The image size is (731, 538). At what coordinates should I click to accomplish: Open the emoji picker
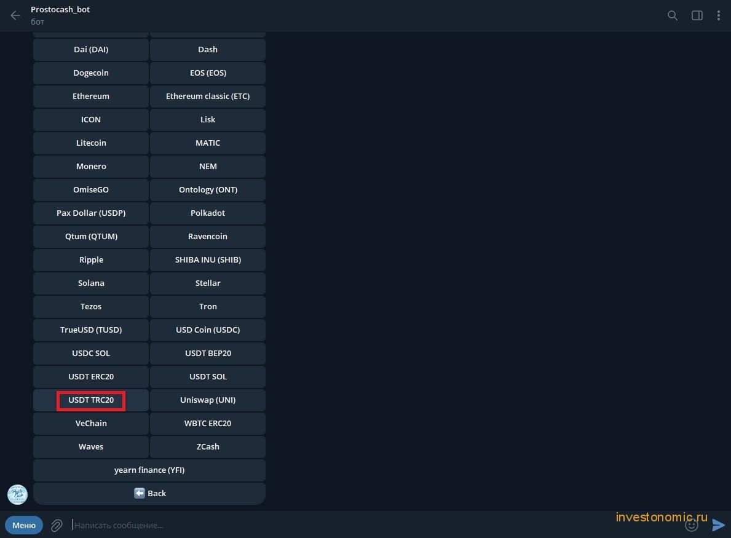[692, 526]
